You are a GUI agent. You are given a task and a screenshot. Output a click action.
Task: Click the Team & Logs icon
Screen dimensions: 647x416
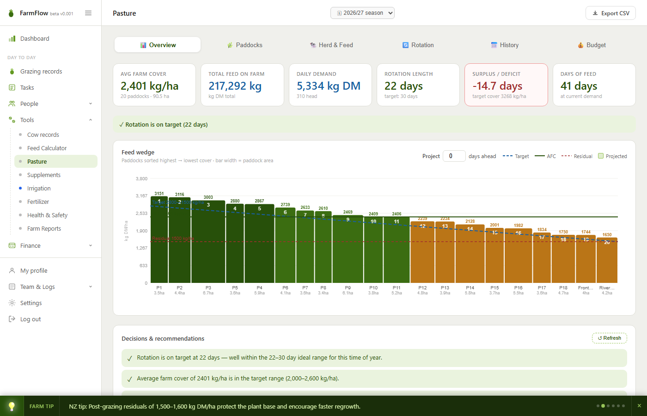(12, 287)
